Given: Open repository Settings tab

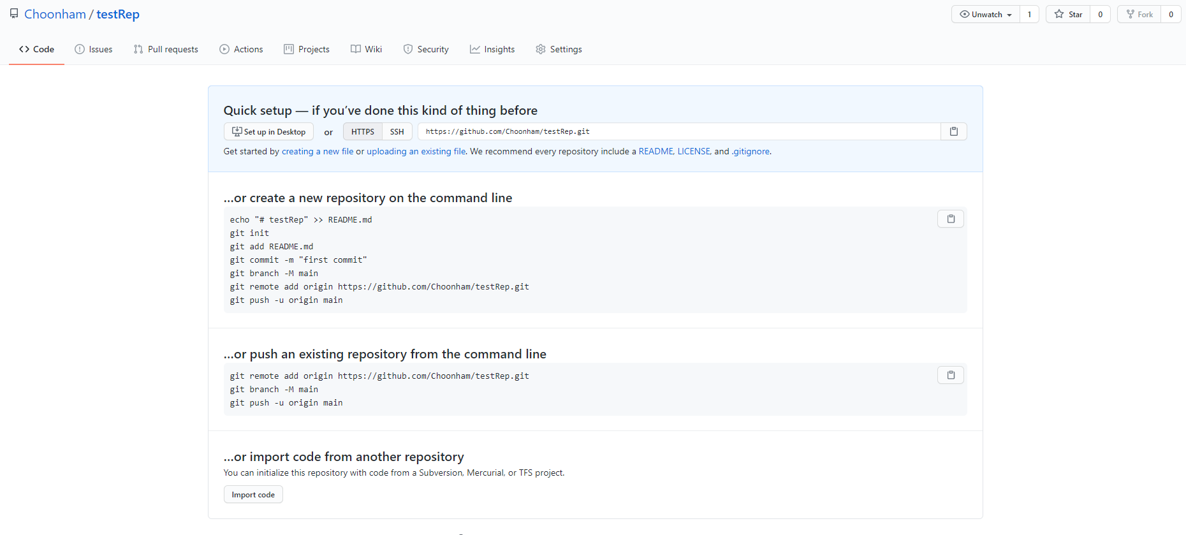Looking at the screenshot, I should coord(559,49).
